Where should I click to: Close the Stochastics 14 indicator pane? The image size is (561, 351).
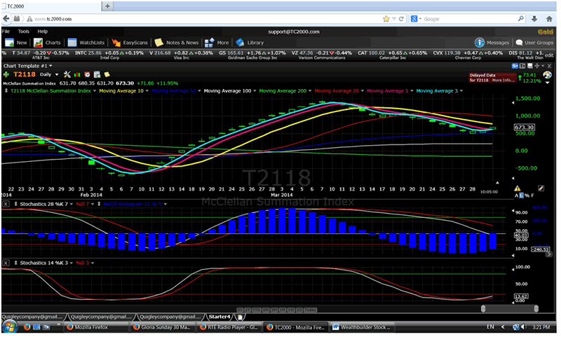[6, 262]
